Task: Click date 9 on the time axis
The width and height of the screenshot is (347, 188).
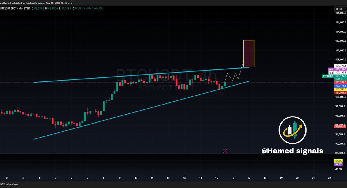Action: pos(120,178)
